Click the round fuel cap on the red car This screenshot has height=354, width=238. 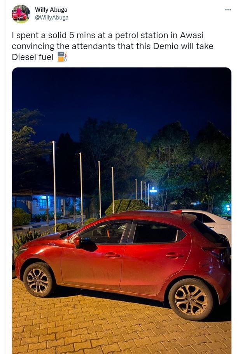205,265
